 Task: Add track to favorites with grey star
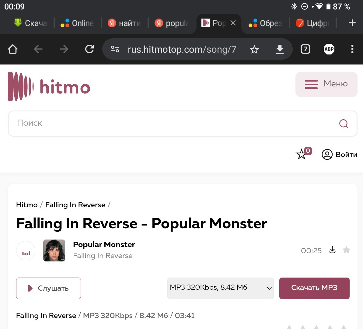[346, 250]
